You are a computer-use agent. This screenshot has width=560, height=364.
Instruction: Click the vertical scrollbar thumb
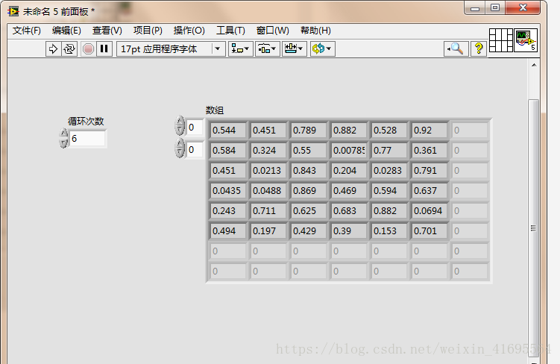pyautogui.click(x=534, y=228)
